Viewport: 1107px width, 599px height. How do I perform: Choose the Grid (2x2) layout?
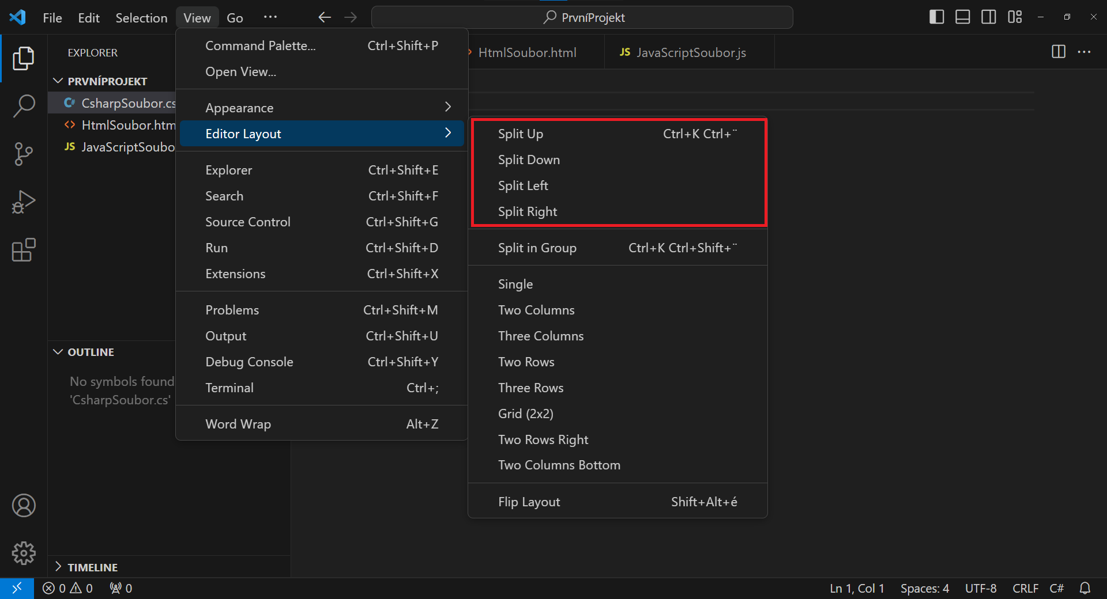coord(525,413)
